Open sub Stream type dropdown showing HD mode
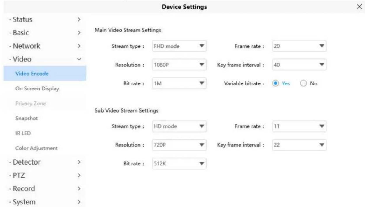Screen dimensions: 365x207 pos(179,126)
